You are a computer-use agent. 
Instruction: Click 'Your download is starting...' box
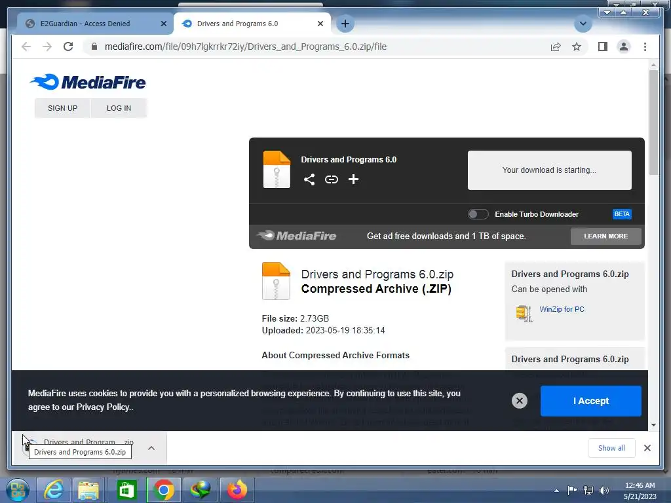pos(550,170)
